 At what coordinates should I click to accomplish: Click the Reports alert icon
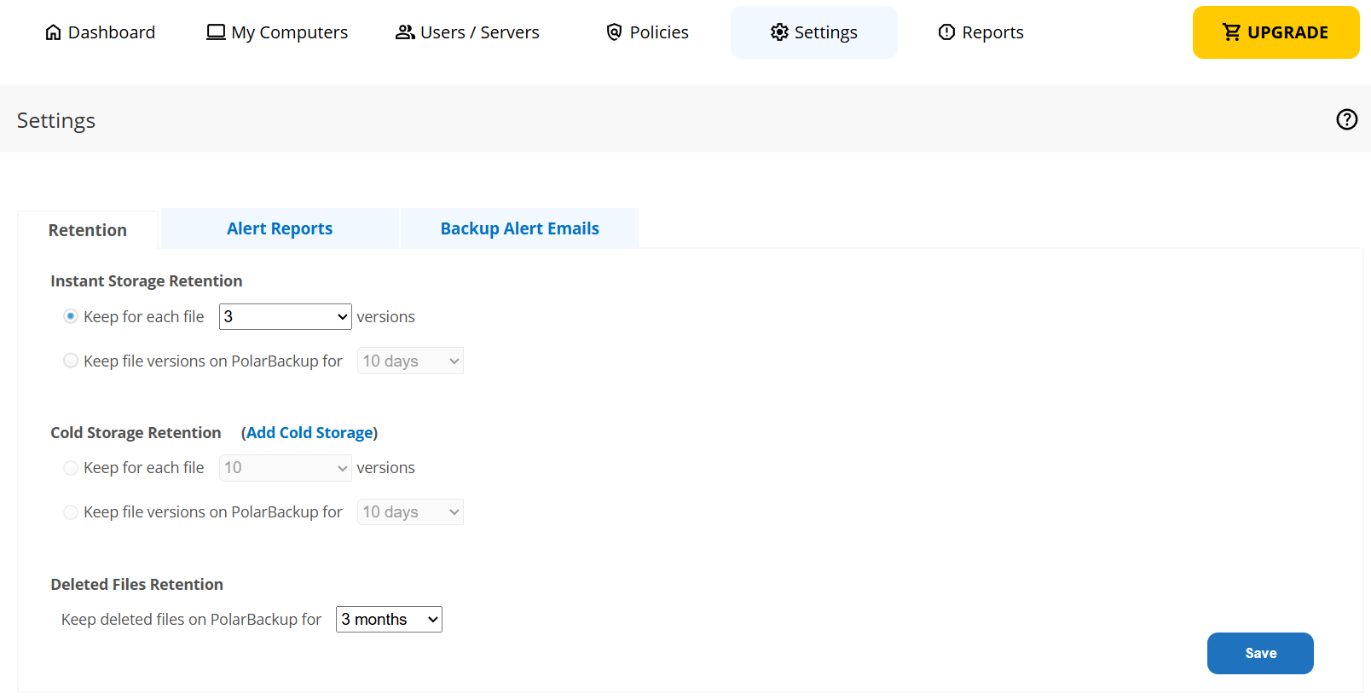click(x=946, y=32)
